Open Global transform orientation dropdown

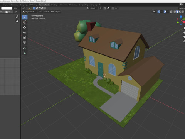tap(92, 8)
